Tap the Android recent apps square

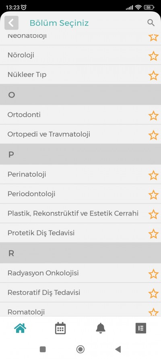click(x=43, y=349)
